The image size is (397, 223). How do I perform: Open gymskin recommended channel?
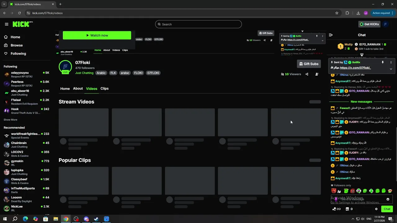(x=26, y=163)
